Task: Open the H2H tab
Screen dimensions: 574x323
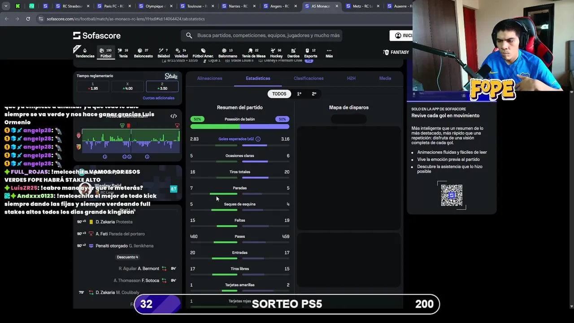Action: [351, 79]
